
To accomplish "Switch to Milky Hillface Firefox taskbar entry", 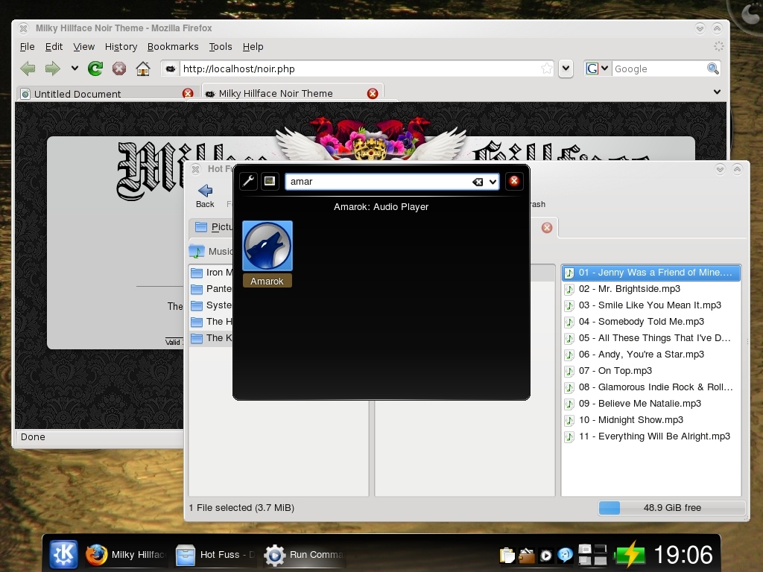I will tap(125, 554).
